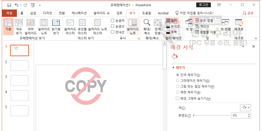Select slide 1 thumbnail with COPY watermark
This screenshot has width=262, height=131.
point(19,50)
